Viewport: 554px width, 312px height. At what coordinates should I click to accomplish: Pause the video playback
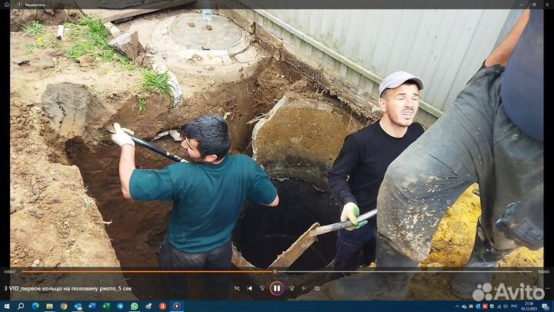click(276, 288)
